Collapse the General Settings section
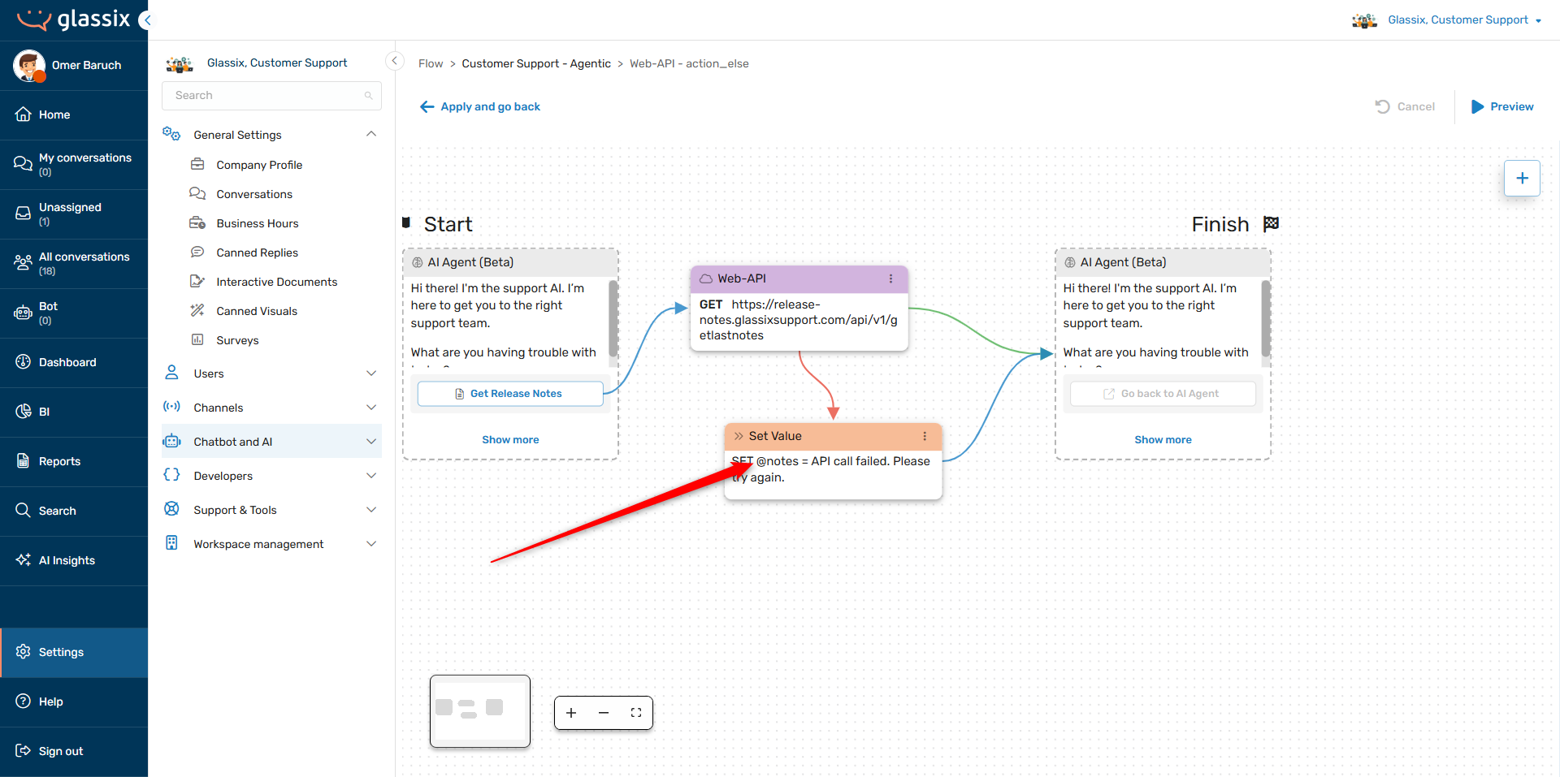The height and width of the screenshot is (777, 1560). tap(371, 134)
